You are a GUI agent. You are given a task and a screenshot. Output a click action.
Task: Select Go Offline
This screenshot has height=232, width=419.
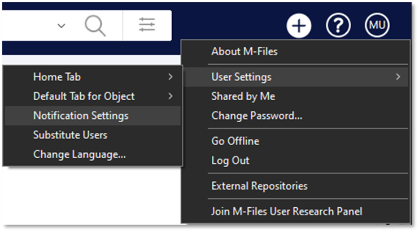235,141
